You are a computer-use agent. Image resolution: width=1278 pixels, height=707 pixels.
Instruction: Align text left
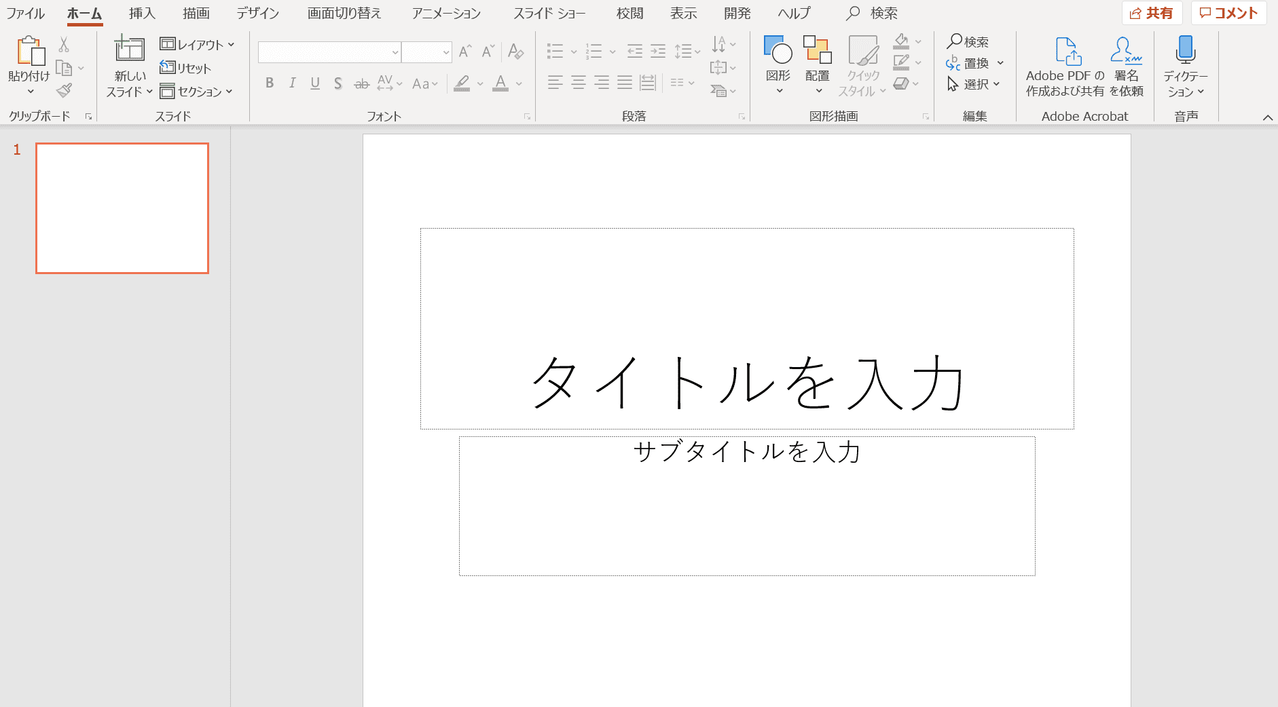click(555, 83)
